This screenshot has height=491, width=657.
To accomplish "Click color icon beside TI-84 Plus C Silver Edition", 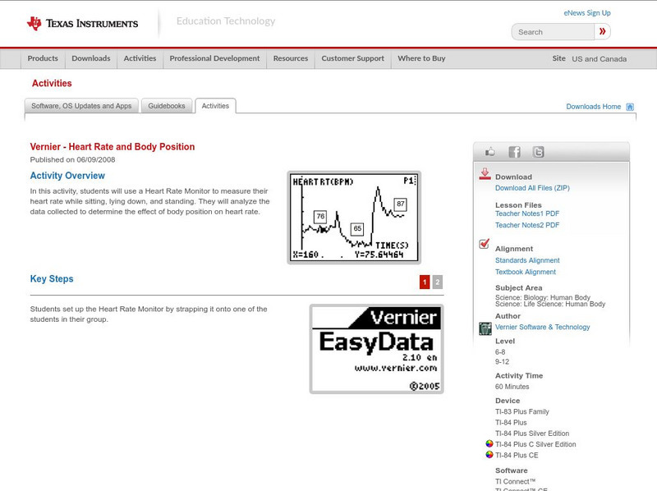I will point(489,443).
